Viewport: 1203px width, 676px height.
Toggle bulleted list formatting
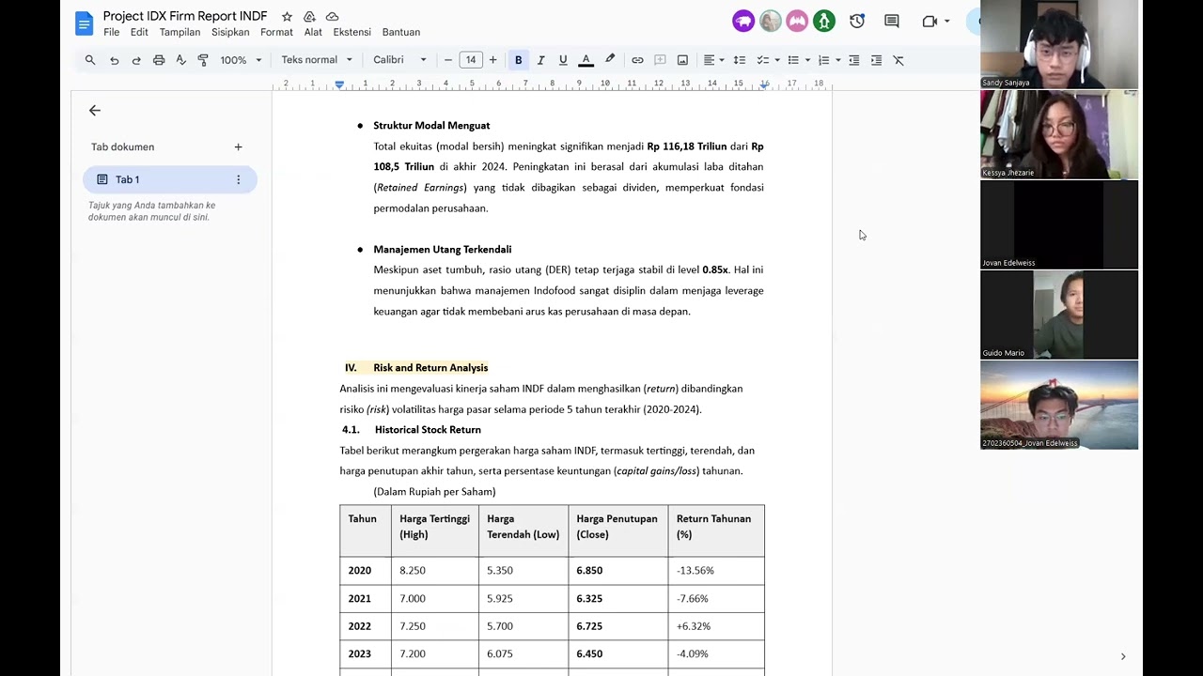coord(793,60)
